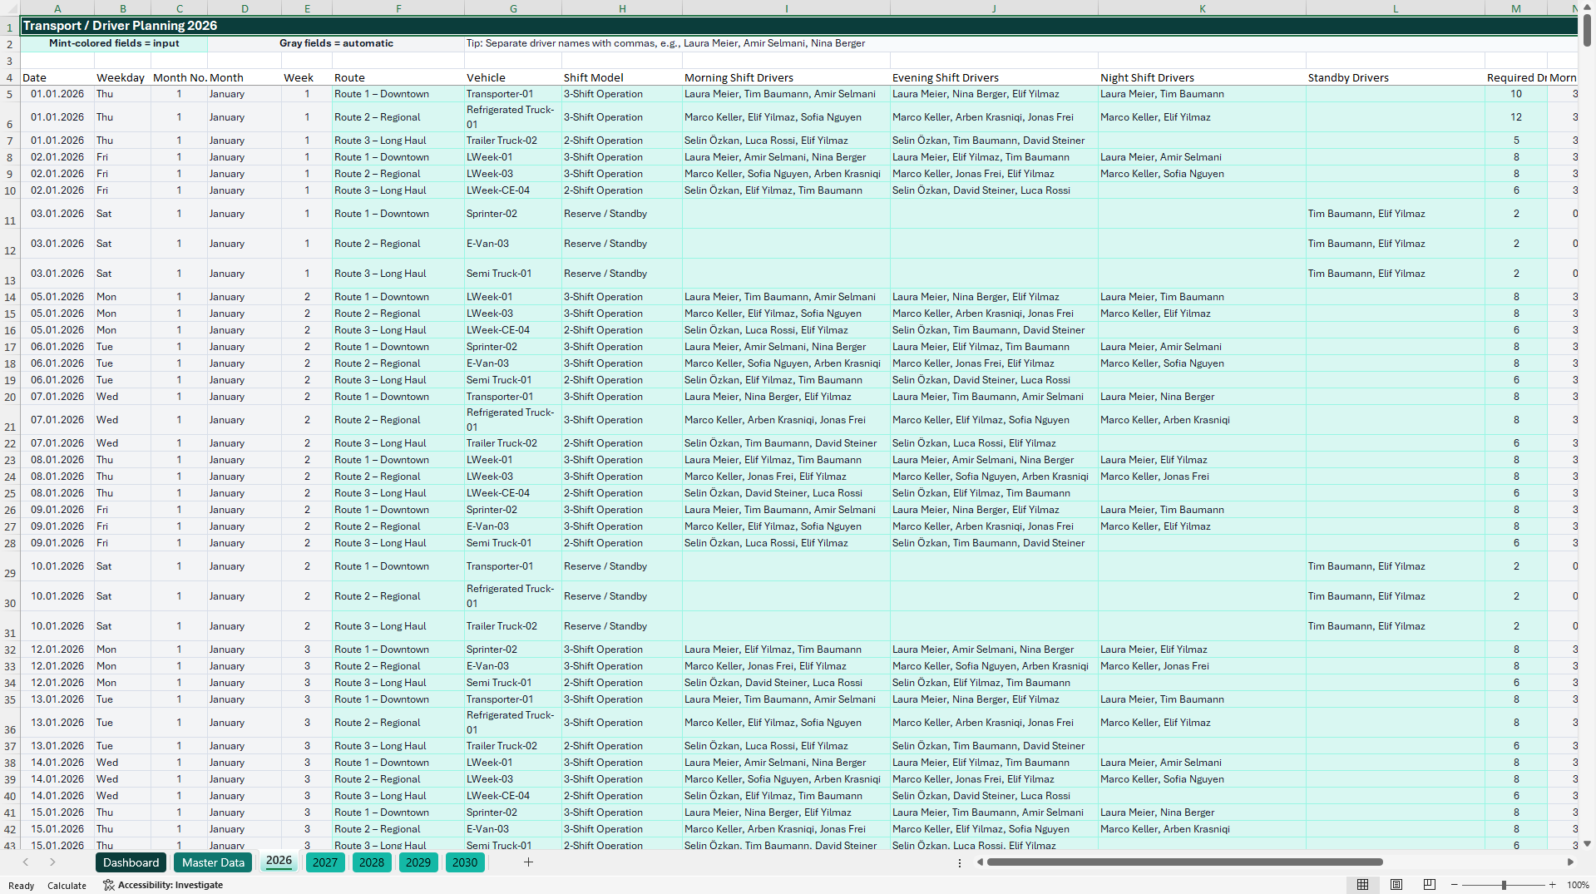
Task: Switch to the 2027 sheet tab
Action: (x=325, y=862)
